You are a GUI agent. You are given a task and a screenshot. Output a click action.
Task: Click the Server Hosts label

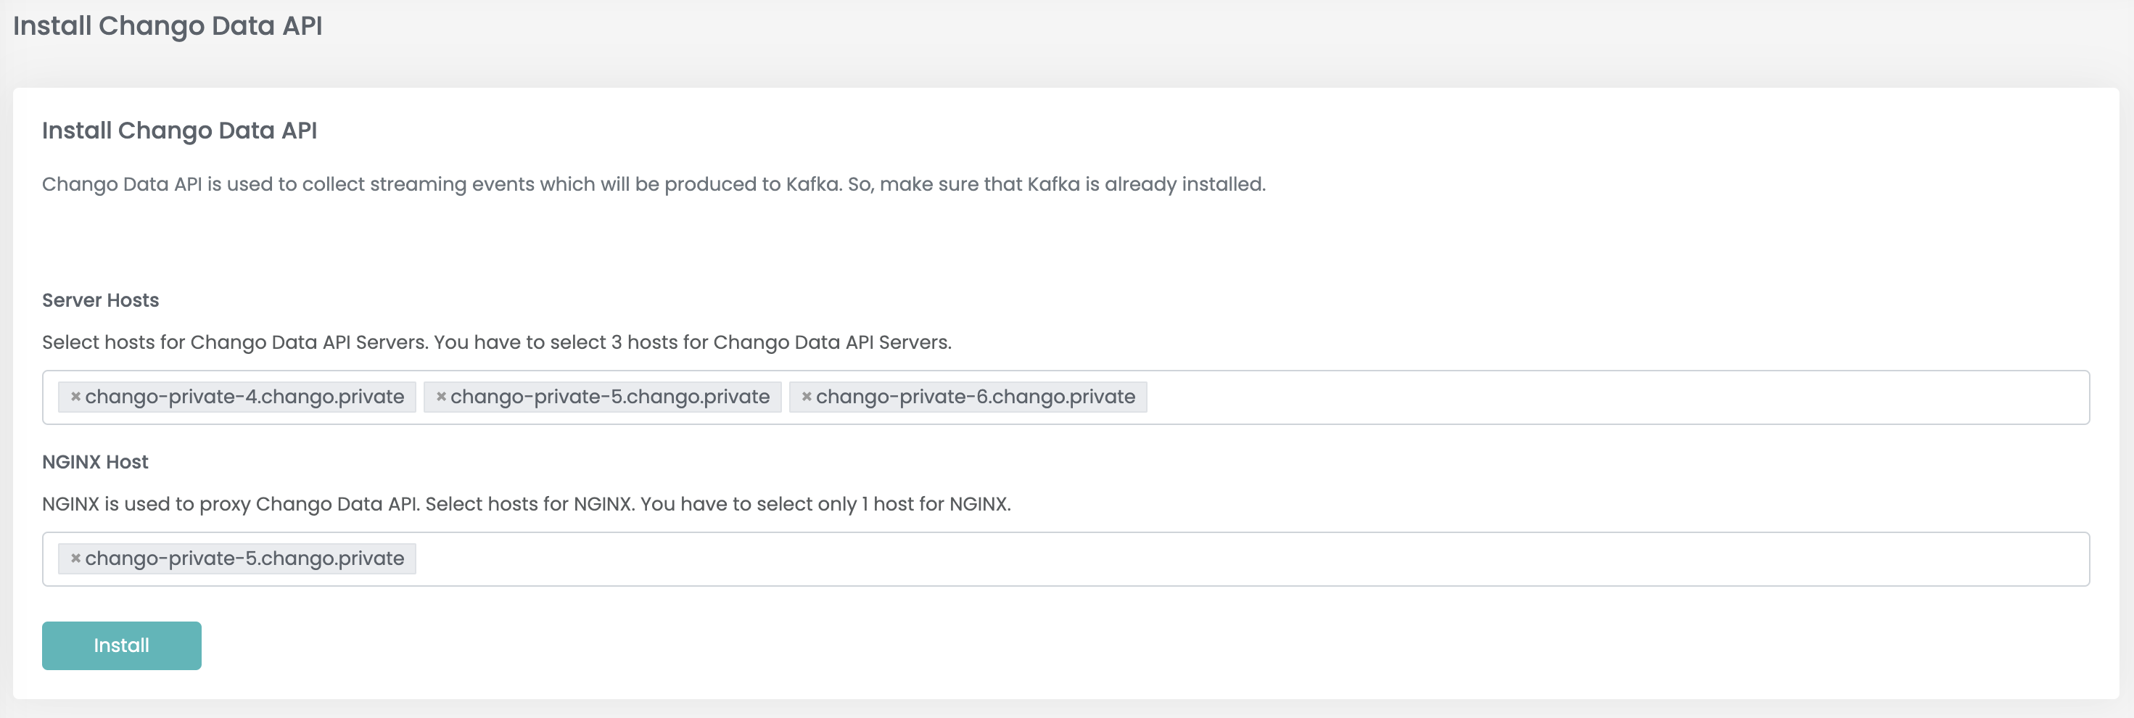[100, 300]
